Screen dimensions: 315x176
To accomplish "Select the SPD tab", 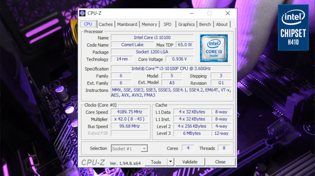I will (x=167, y=25).
